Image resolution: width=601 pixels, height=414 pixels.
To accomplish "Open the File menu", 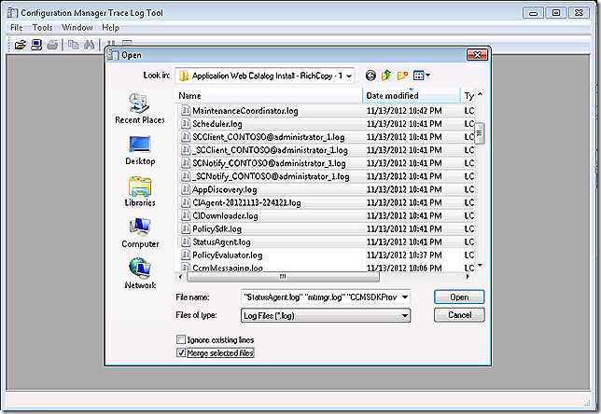I will coord(17,28).
